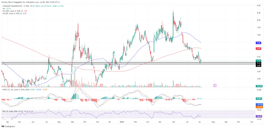
Task: Click the earnings marker near March 2024
Action: click(x=150, y=85)
